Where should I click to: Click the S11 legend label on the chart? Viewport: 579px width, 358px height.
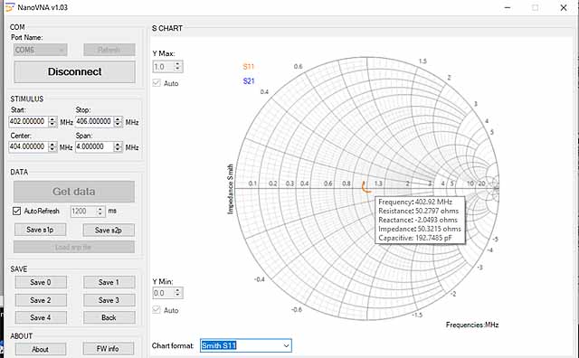pyautogui.click(x=249, y=66)
